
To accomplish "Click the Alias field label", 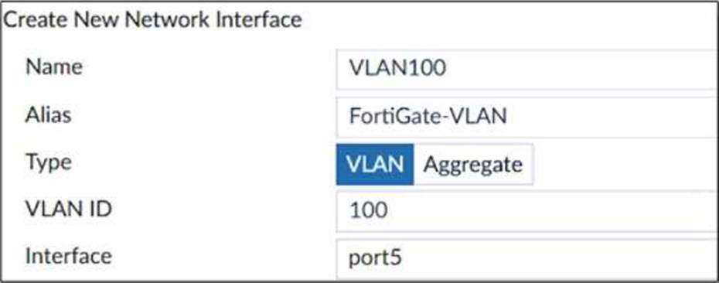I will click(x=49, y=115).
